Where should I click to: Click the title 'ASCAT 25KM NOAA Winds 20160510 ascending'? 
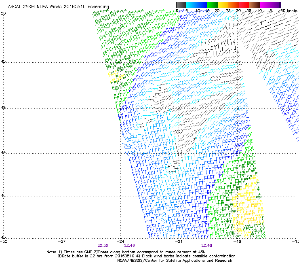point(58,7)
